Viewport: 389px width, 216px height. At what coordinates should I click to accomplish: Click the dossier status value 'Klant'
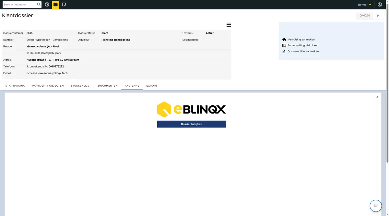coord(105,33)
